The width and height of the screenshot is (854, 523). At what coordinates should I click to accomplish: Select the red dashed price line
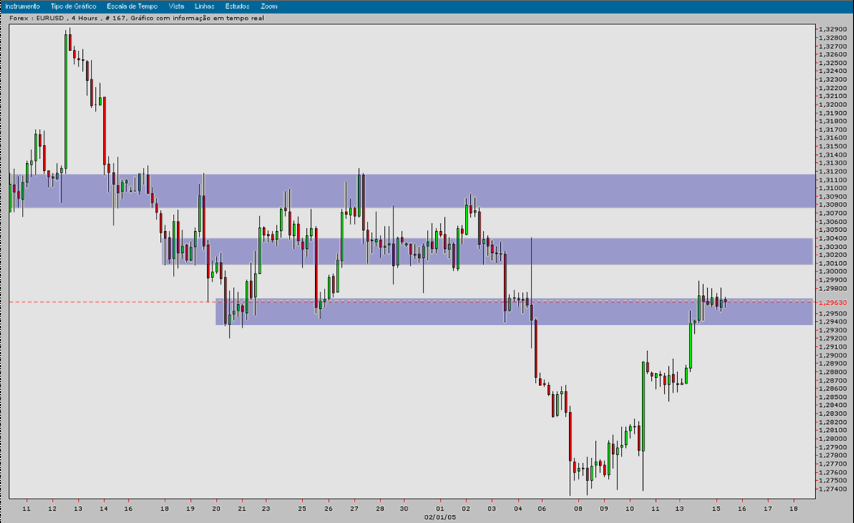coord(122,300)
